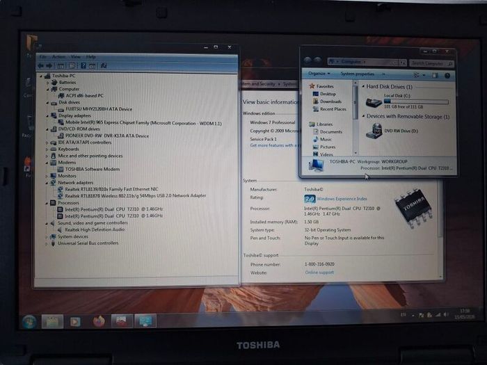
Task: Click the clock in system tray
Action: pyautogui.click(x=465, y=314)
